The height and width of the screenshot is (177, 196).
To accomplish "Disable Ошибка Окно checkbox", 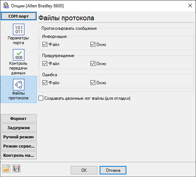I will 93,83.
